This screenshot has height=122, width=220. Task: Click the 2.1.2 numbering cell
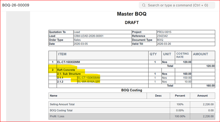pos(67,82)
